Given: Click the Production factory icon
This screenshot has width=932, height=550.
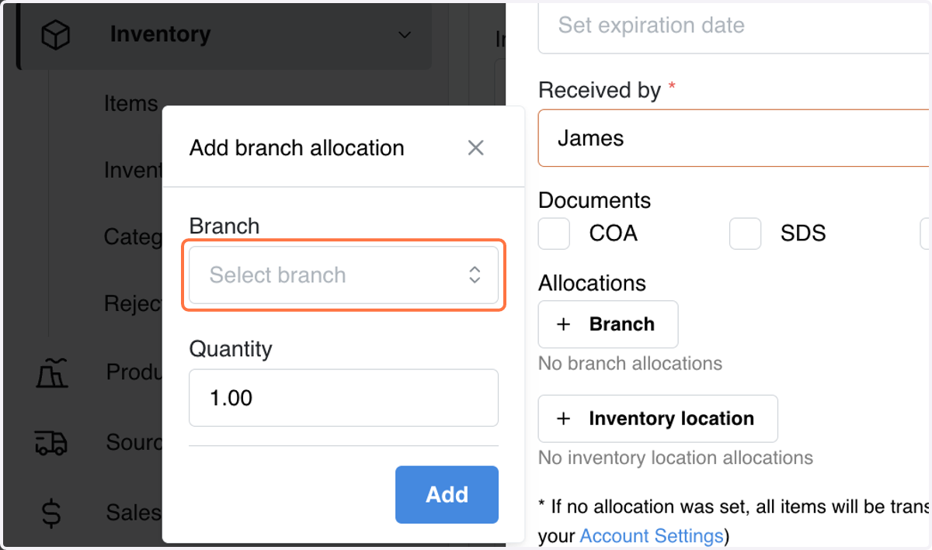Looking at the screenshot, I should click(x=52, y=372).
